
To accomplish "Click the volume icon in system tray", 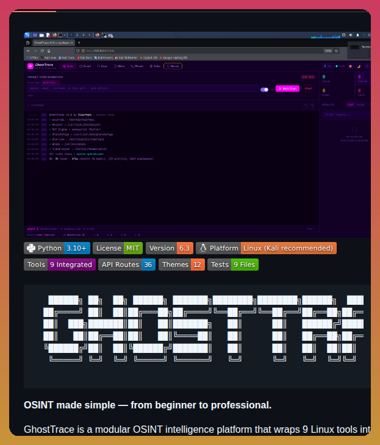I will click(351, 35).
